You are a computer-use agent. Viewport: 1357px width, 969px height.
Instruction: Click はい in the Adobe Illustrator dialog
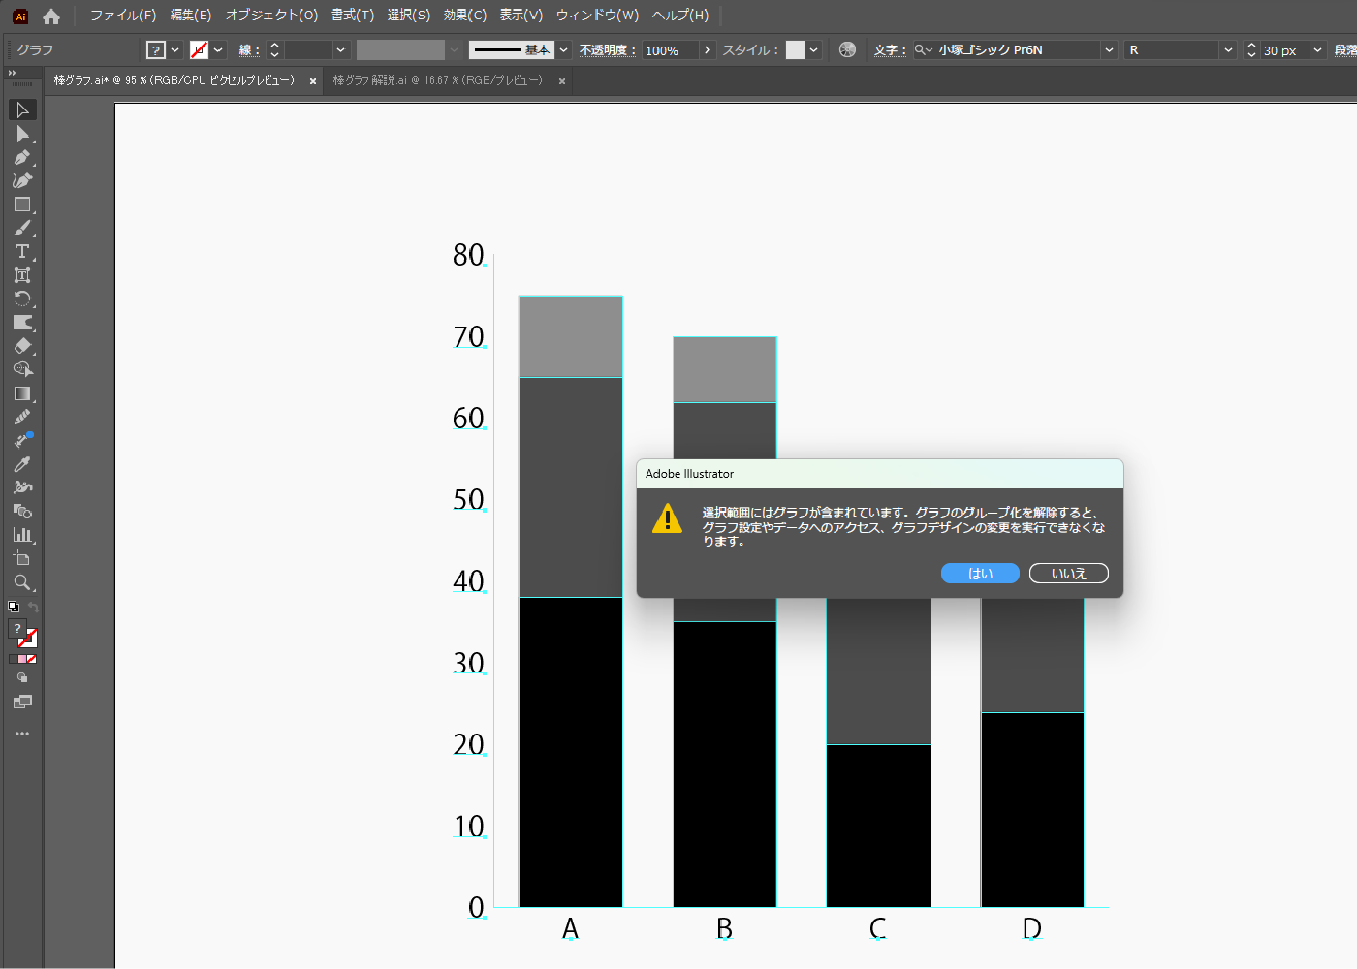(980, 574)
